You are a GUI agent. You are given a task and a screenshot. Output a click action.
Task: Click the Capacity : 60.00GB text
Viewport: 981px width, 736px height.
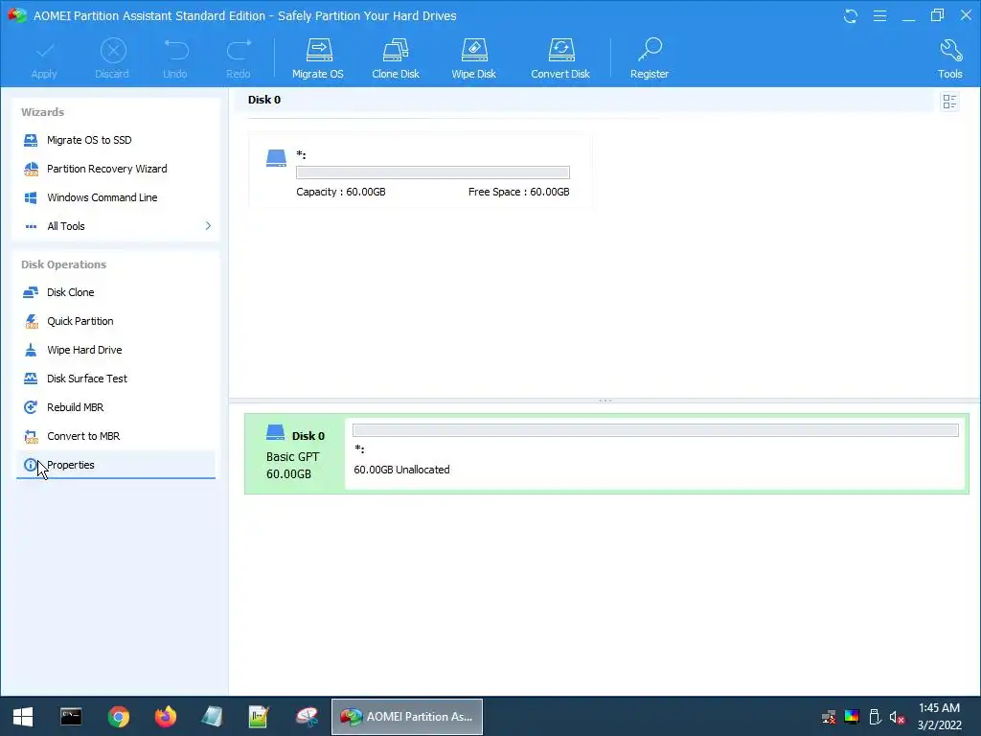pos(341,192)
